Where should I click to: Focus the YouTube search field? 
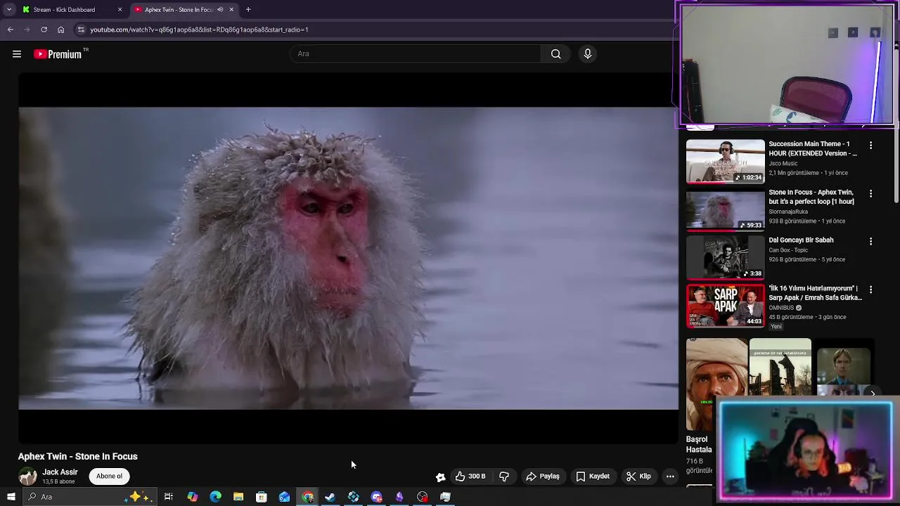click(416, 54)
